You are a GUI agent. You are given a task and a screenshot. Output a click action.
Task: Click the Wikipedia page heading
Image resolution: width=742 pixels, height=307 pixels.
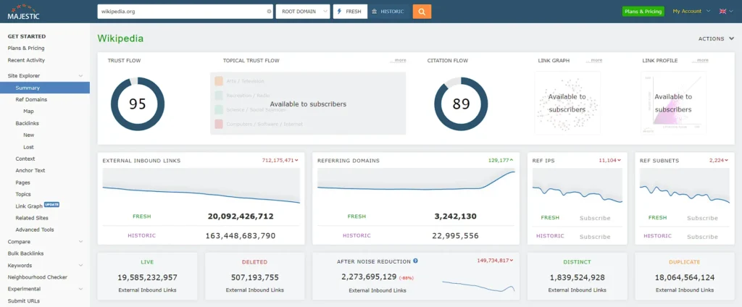(x=120, y=38)
